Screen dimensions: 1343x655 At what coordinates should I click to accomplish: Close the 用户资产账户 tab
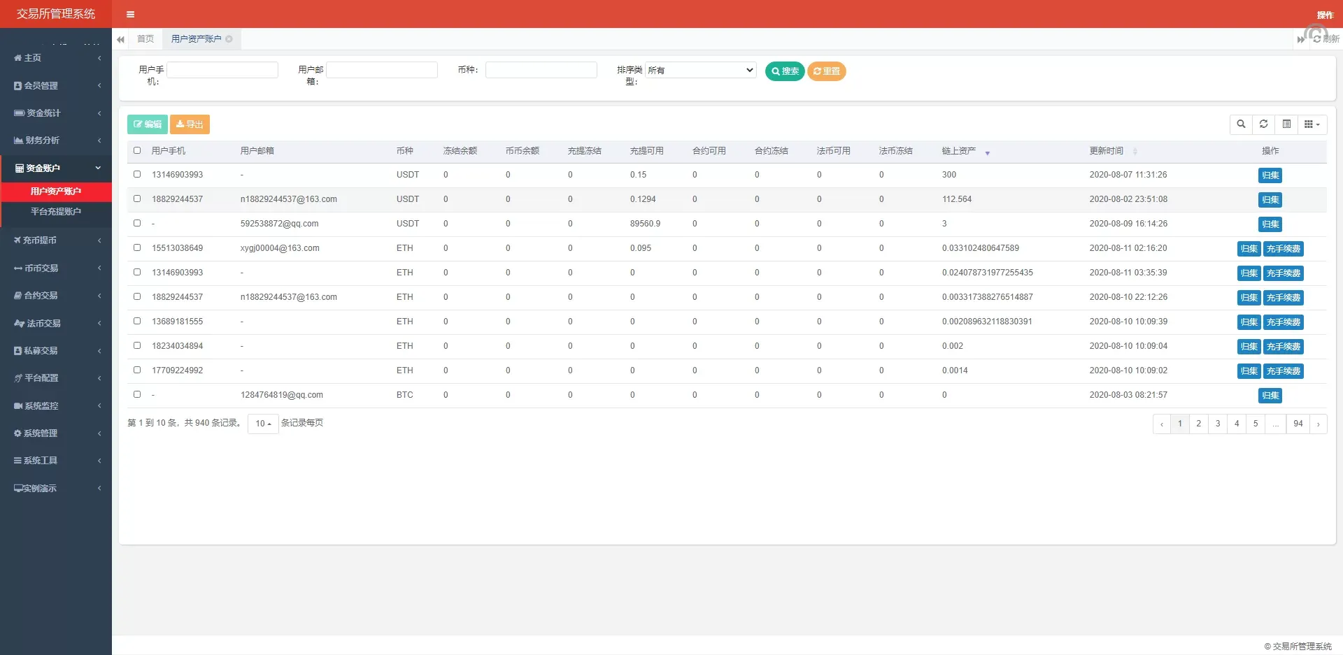229,39
